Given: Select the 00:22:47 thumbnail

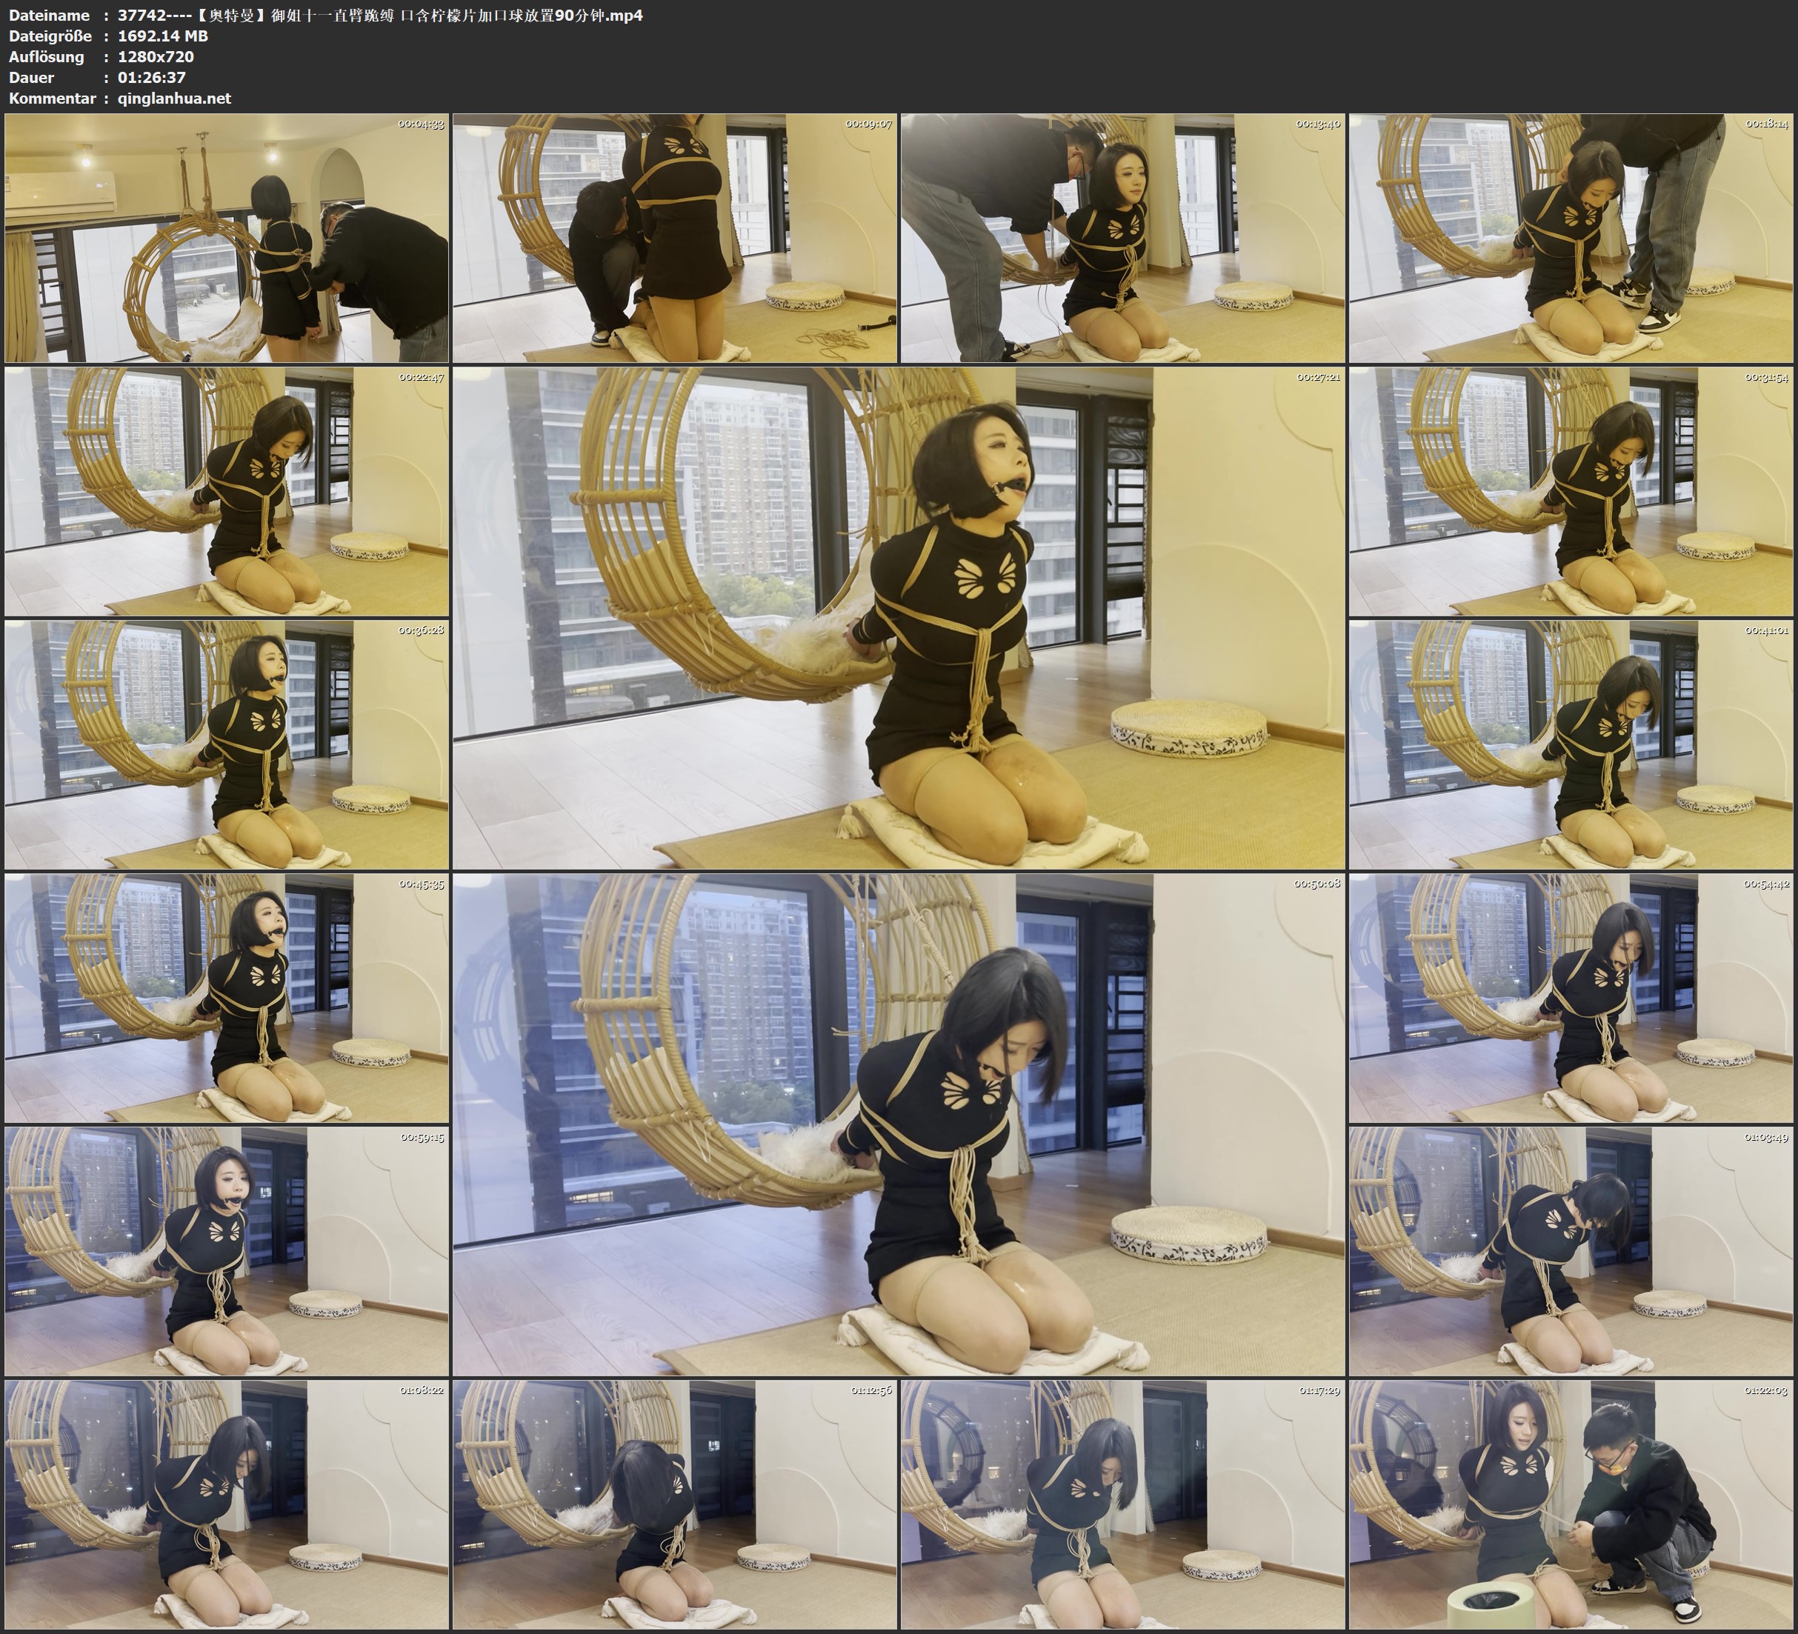Looking at the screenshot, I should click(x=227, y=491).
